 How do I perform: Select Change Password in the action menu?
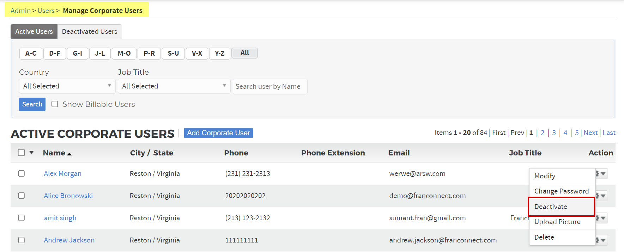point(561,191)
